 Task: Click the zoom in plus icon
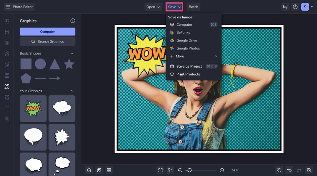coord(222,170)
